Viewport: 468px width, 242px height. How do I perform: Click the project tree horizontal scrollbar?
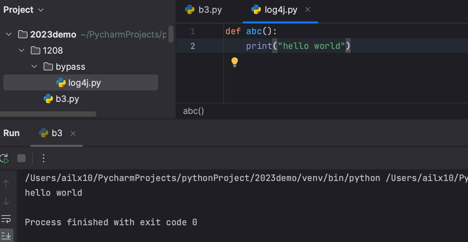[x=48, y=114]
